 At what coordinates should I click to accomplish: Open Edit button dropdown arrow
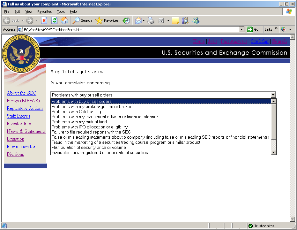pyautogui.click(x=168, y=20)
